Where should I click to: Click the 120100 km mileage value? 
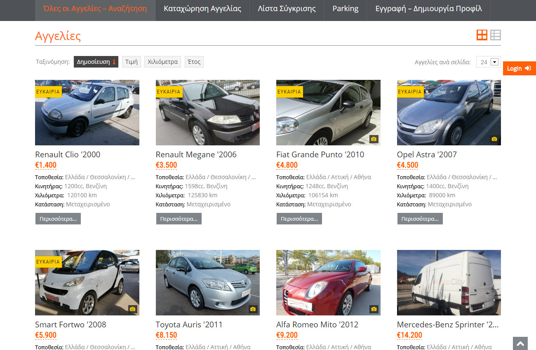click(x=82, y=195)
